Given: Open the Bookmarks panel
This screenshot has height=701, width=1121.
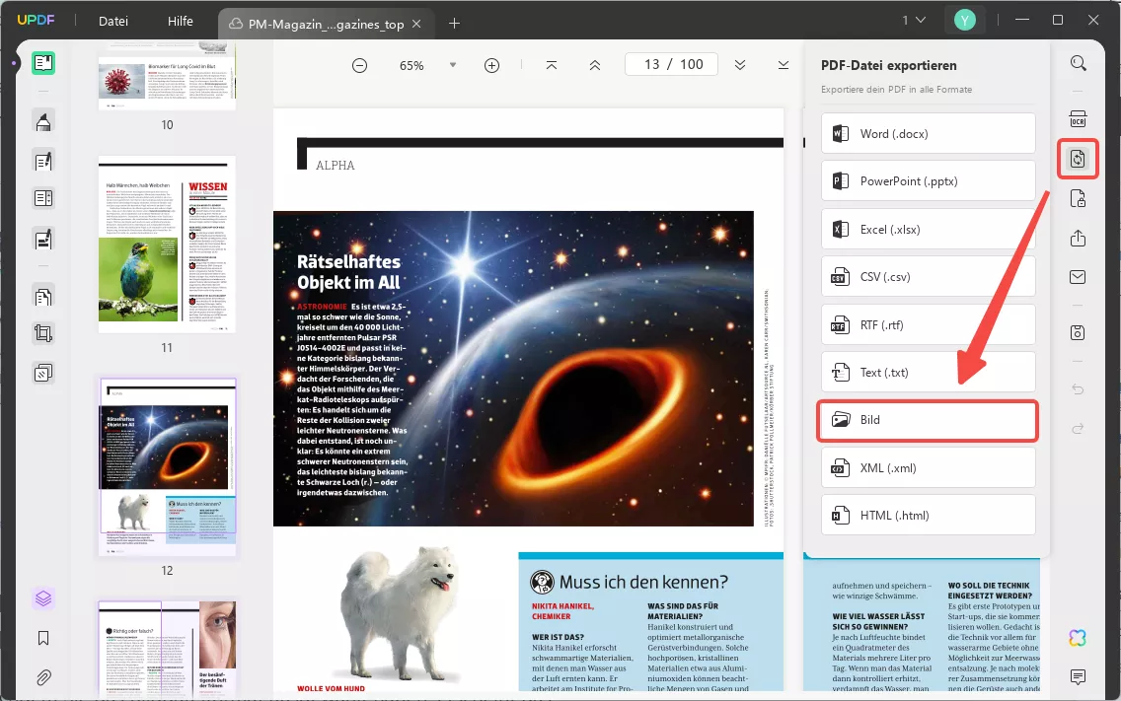Looking at the screenshot, I should (43, 638).
